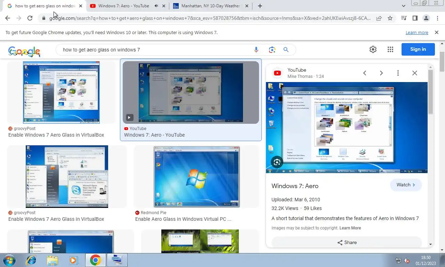Share this page from the address bar
The width and height of the screenshot is (445, 267).
point(379,18)
